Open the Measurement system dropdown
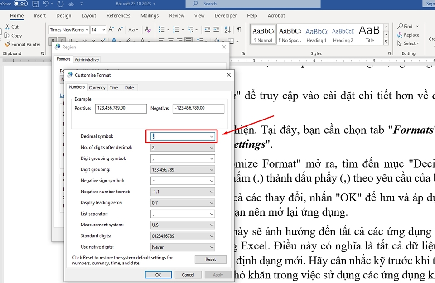The height and width of the screenshot is (283, 435). [x=183, y=225]
